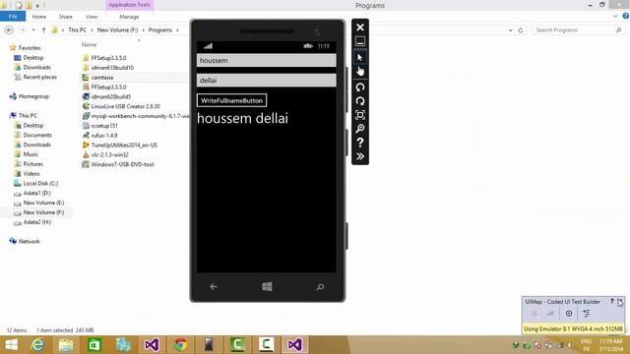Minimize the emulator from its side toolbar
Image resolution: width=630 pixels, height=354 pixels.
[360, 41]
